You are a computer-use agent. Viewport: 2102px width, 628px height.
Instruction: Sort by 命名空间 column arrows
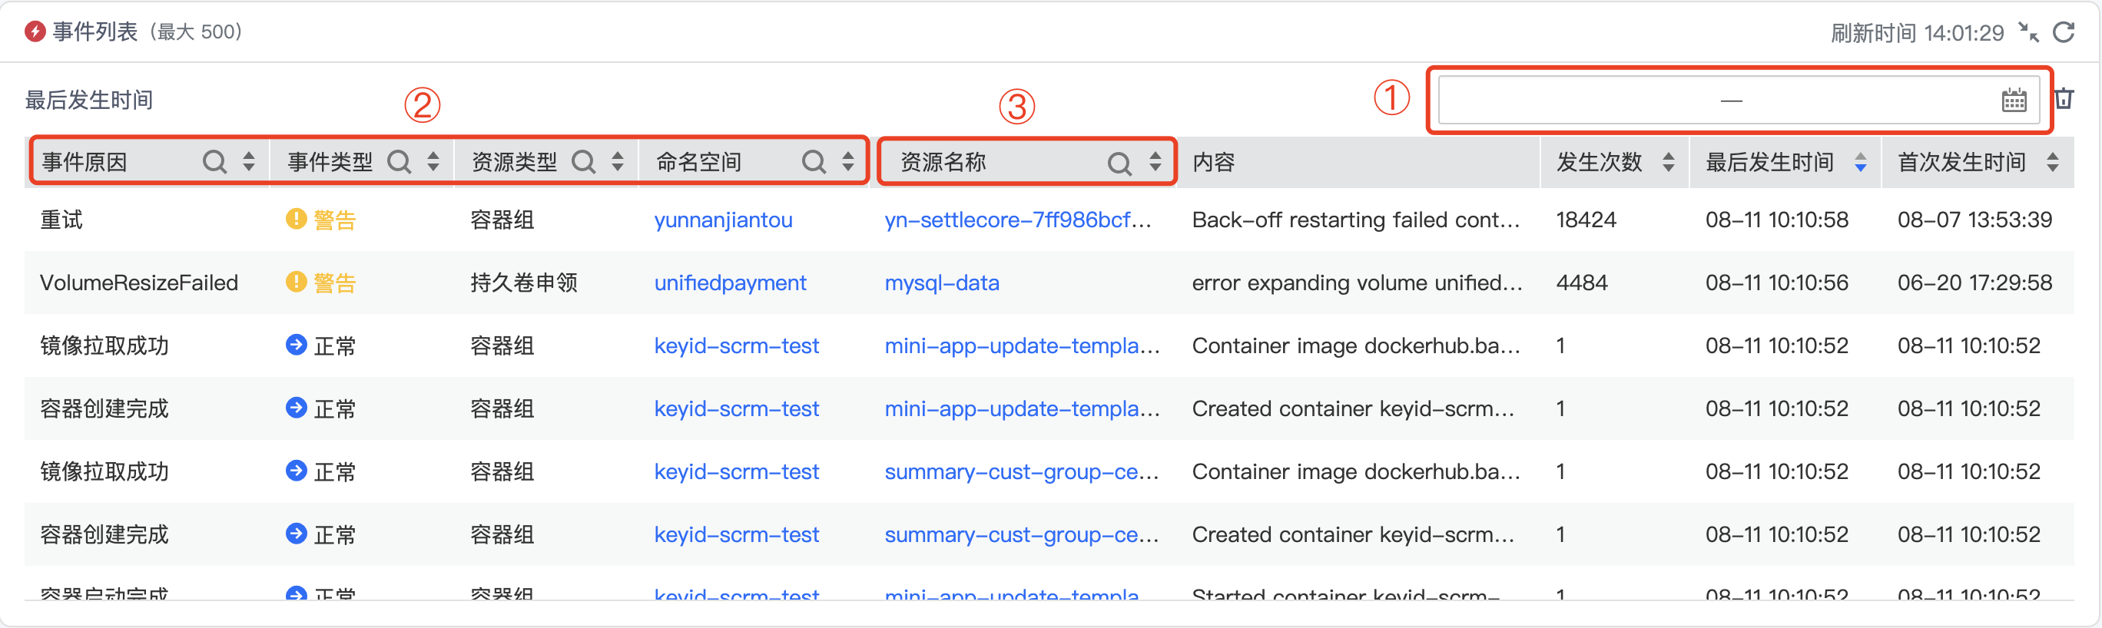tap(848, 161)
